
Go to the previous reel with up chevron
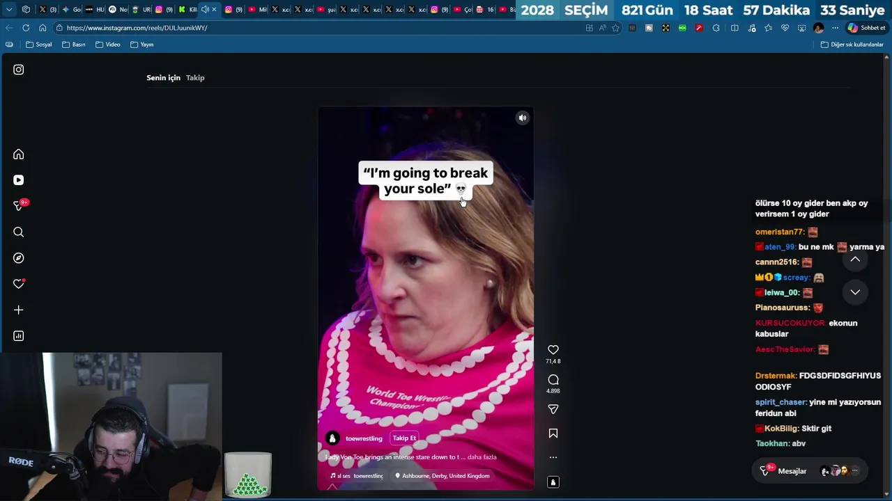point(855,260)
